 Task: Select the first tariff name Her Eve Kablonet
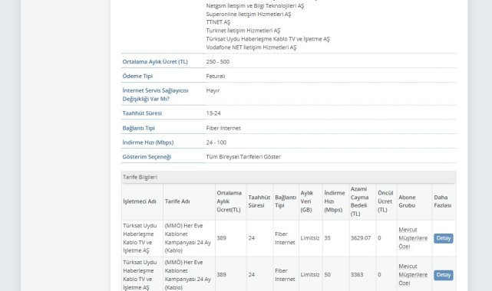pyautogui.click(x=187, y=238)
